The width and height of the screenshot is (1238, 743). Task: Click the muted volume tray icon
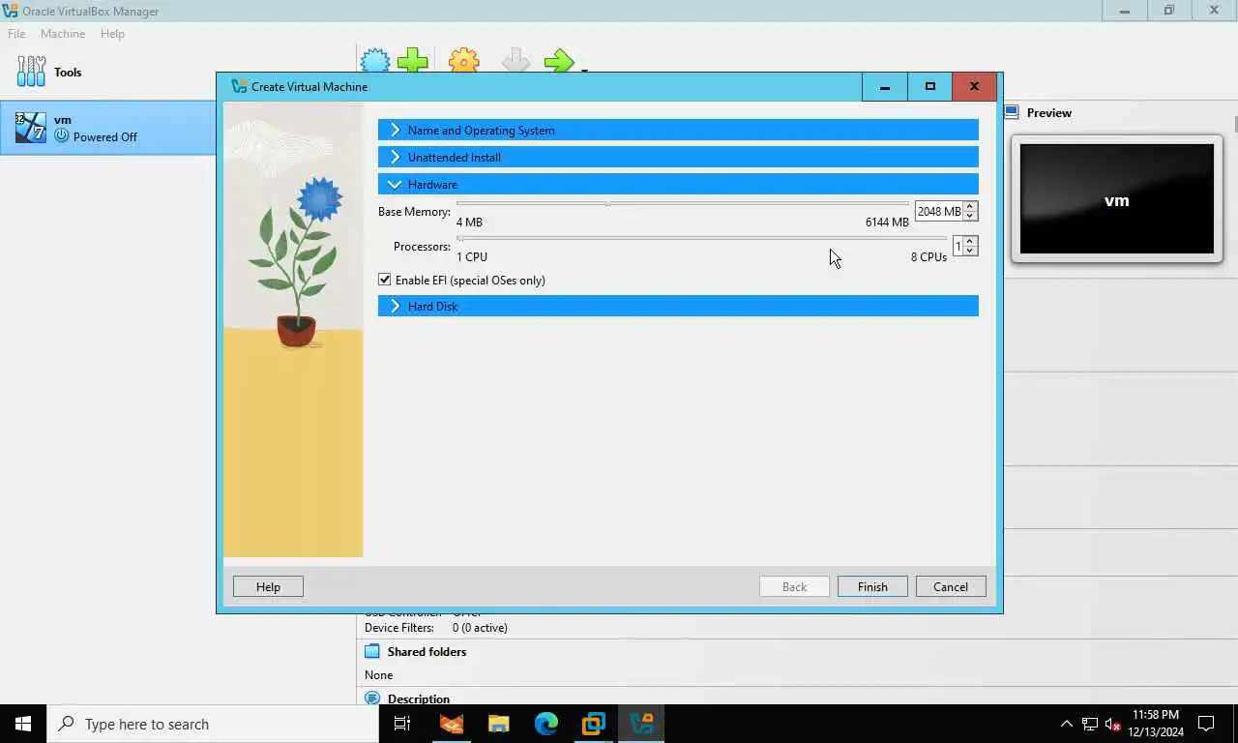point(1112,724)
